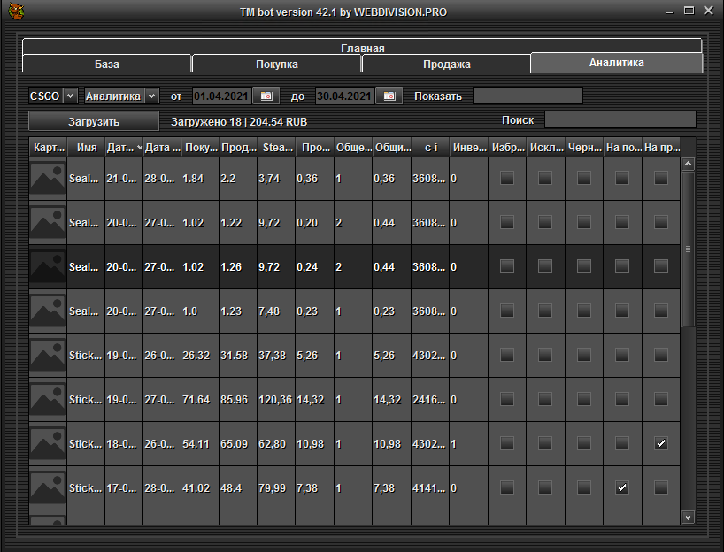Click scrollbar down arrow in table
Screen dimensions: 724x552
pyautogui.click(x=688, y=517)
